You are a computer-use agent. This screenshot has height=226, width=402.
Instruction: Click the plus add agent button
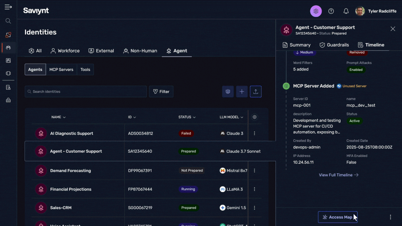[x=242, y=92]
